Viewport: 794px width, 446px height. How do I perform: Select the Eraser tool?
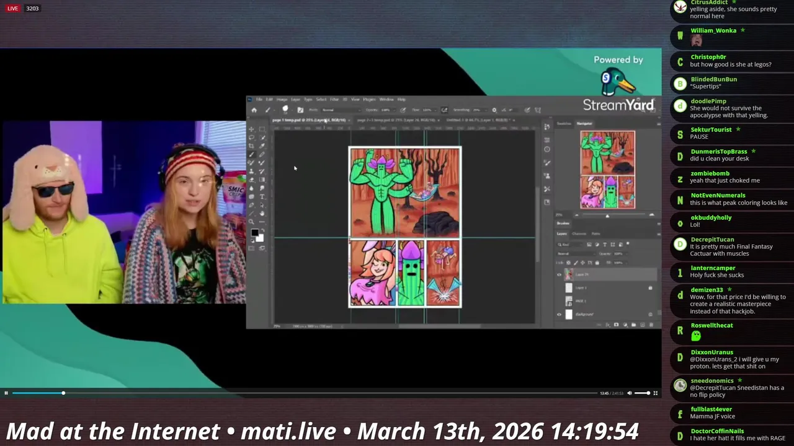tap(251, 180)
